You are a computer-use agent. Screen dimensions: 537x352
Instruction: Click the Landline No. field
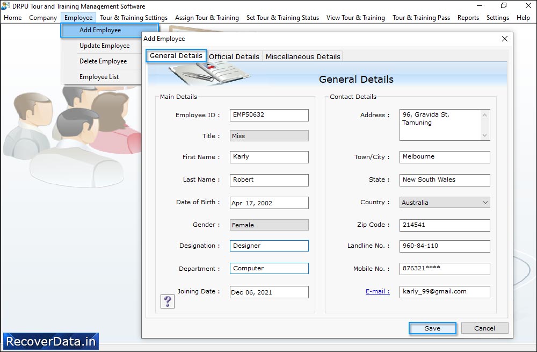pyautogui.click(x=445, y=246)
